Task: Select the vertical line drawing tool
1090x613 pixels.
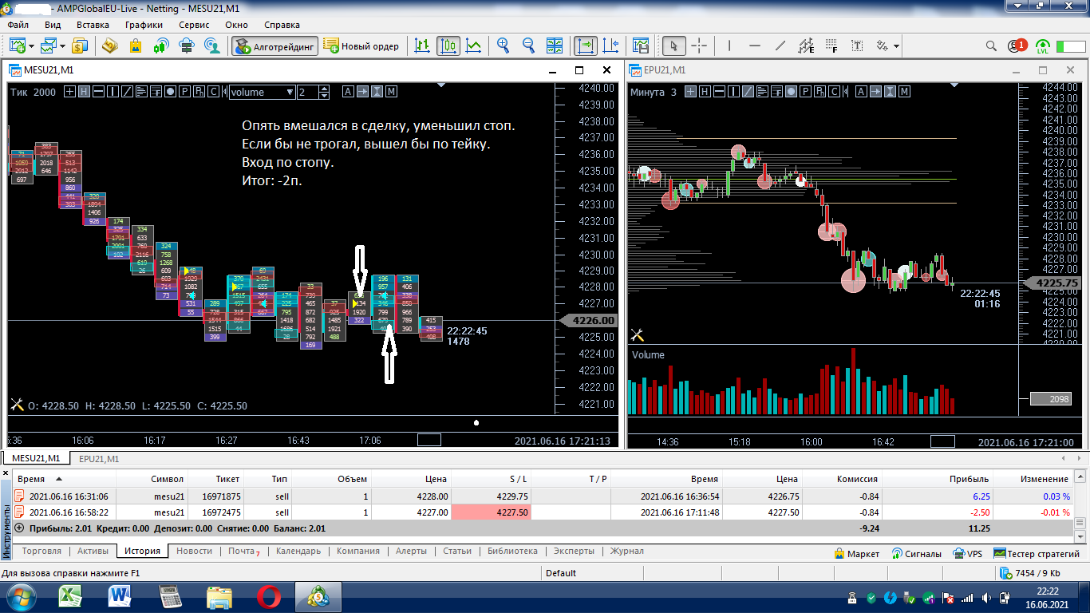Action: [730, 45]
